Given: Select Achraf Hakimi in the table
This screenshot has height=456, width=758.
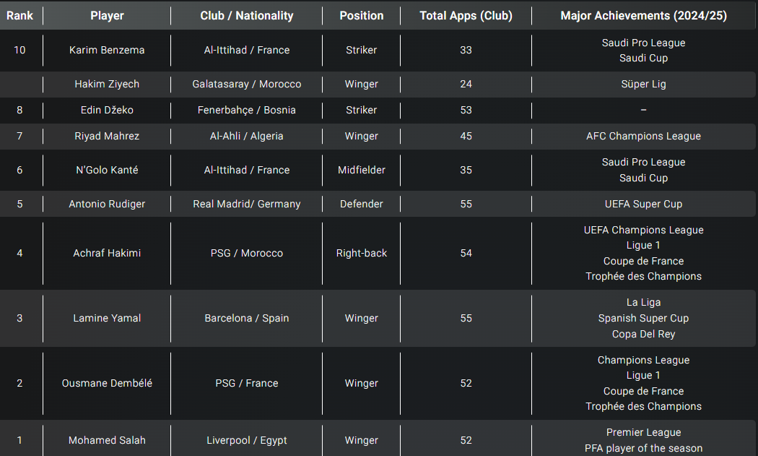Looking at the screenshot, I should 107,253.
